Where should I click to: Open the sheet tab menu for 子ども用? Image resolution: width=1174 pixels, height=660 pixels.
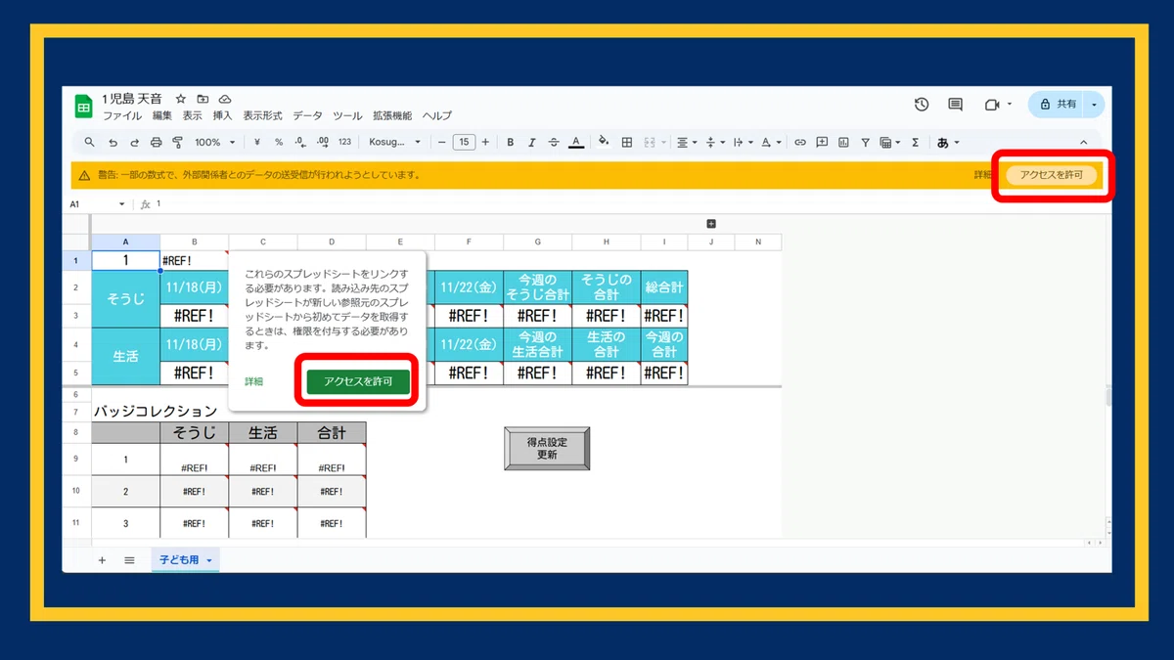207,560
